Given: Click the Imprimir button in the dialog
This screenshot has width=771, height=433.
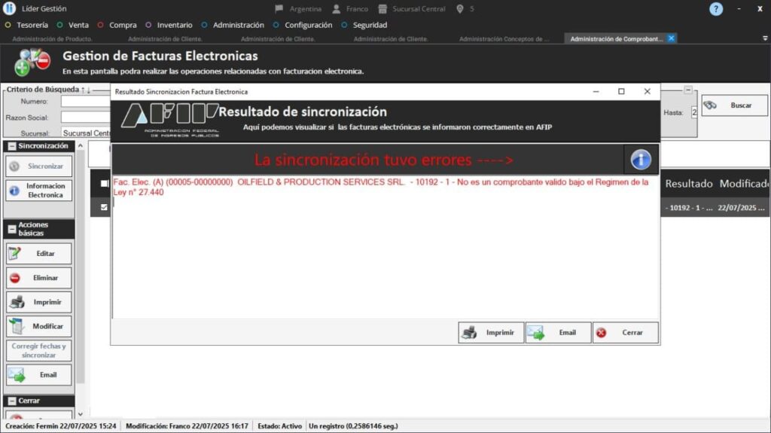Looking at the screenshot, I should click(490, 333).
